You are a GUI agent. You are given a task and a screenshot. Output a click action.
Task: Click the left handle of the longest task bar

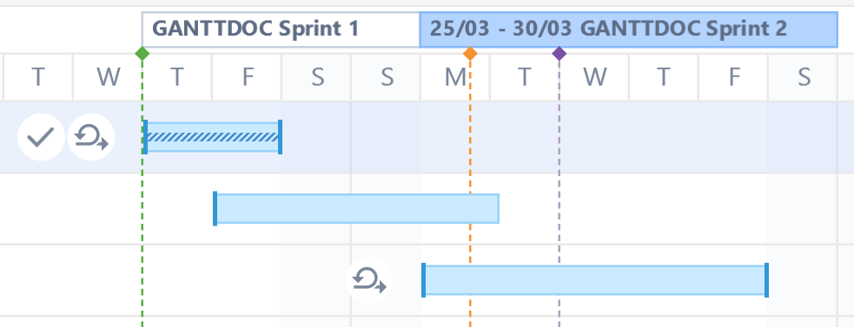[x=424, y=280]
